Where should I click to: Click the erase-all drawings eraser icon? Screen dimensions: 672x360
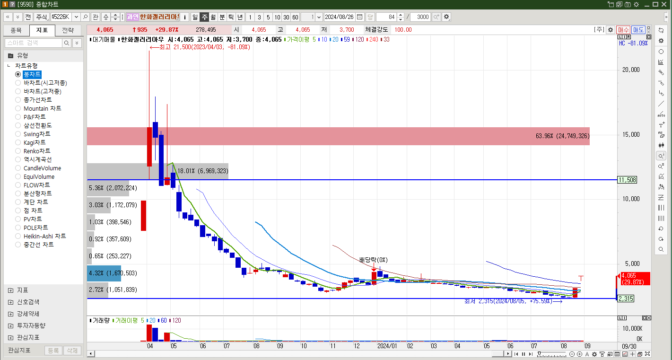point(661,135)
